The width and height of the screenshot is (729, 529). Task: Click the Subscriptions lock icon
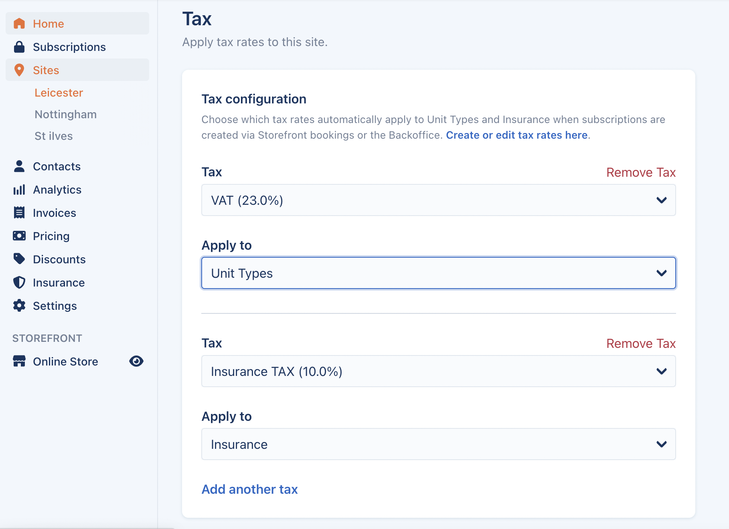click(x=19, y=47)
